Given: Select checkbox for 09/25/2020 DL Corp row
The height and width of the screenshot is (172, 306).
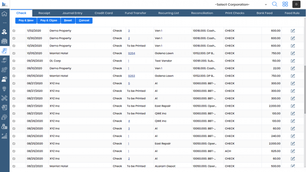Looking at the screenshot, I should [14, 61].
